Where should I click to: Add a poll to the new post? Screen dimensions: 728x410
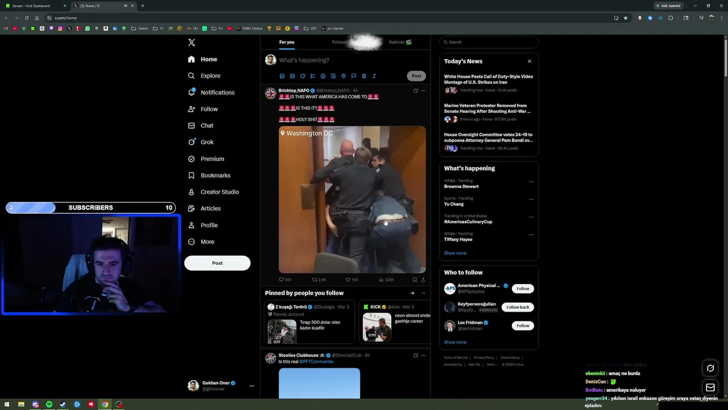pos(313,76)
